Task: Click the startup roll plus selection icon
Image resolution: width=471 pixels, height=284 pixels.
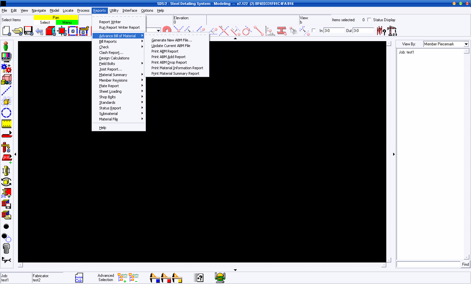Action: [x=123, y=278]
